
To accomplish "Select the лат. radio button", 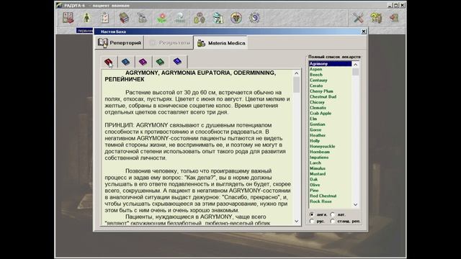I will pos(333,214).
